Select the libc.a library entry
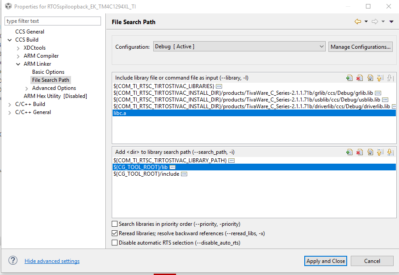The width and height of the screenshot is (399, 275). tap(254, 113)
